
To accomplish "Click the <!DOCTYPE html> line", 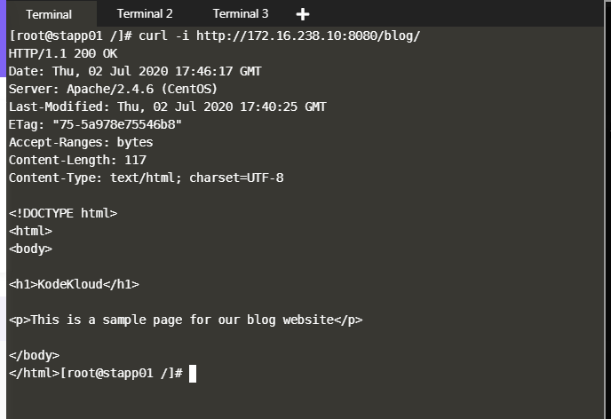I will click(x=63, y=213).
